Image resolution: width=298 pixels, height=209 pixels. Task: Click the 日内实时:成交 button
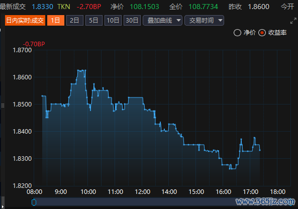coord(25,20)
